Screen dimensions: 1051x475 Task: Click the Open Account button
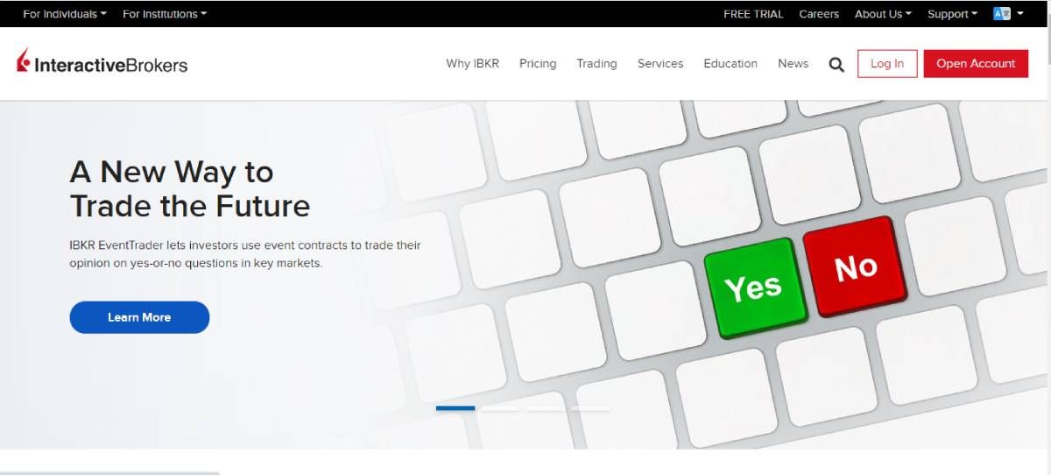click(976, 64)
